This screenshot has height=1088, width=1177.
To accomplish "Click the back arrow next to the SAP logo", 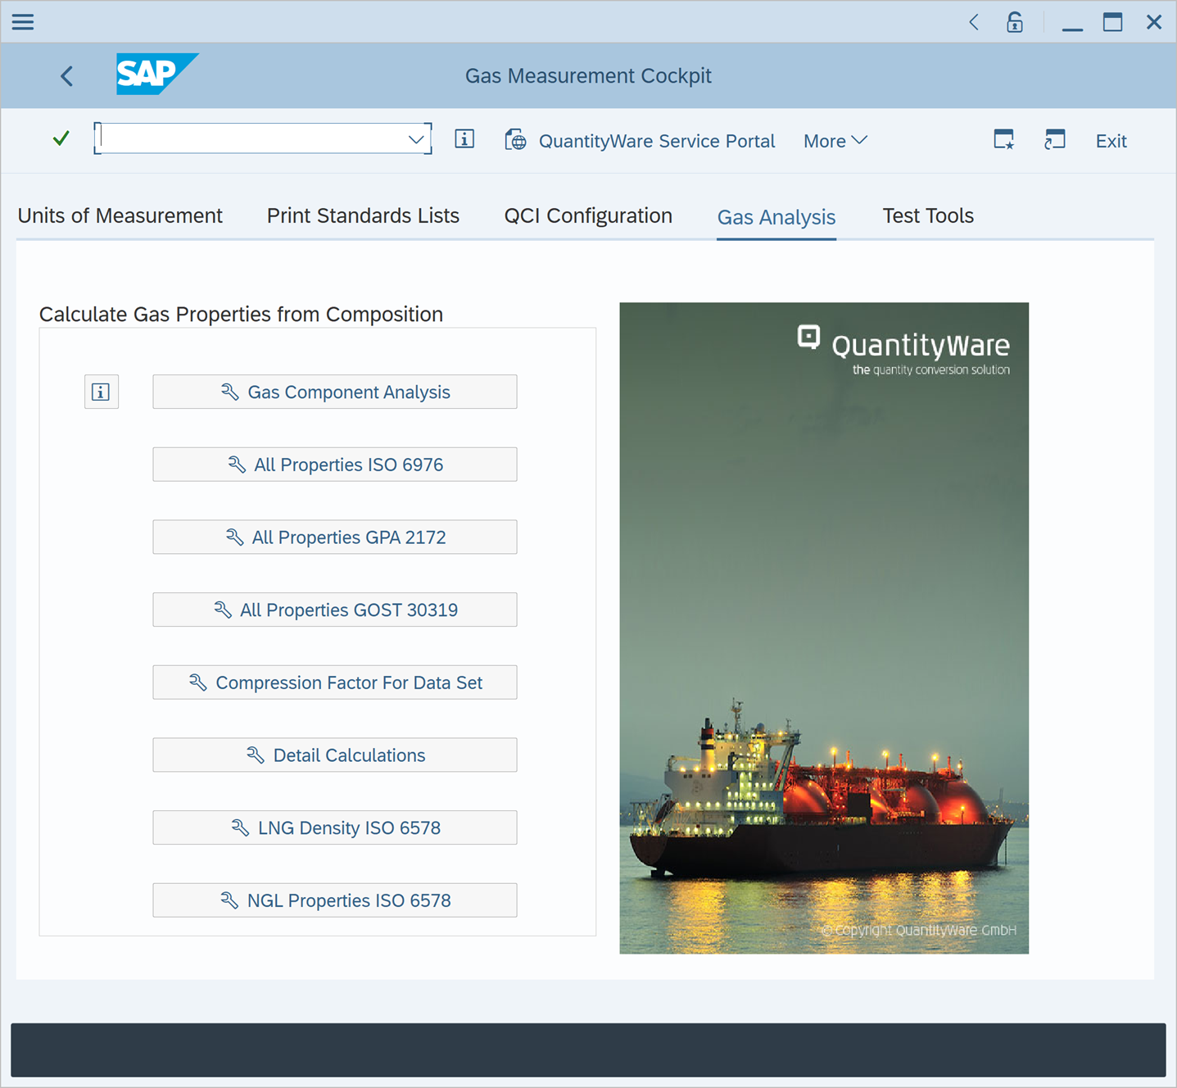I will tap(66, 75).
